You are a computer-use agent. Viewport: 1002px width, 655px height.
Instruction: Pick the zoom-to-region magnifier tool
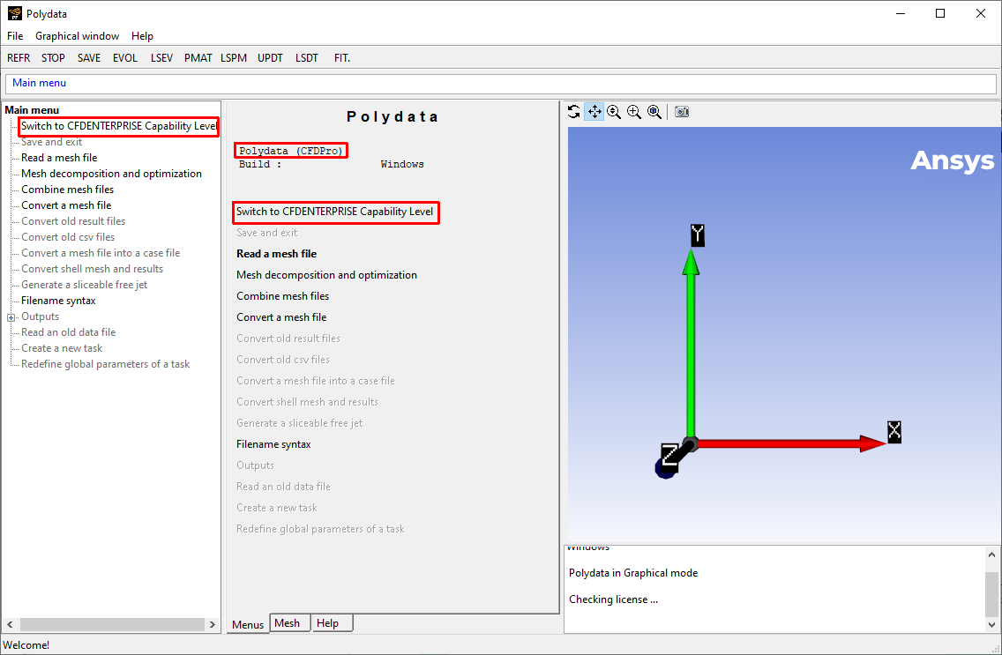(x=654, y=111)
